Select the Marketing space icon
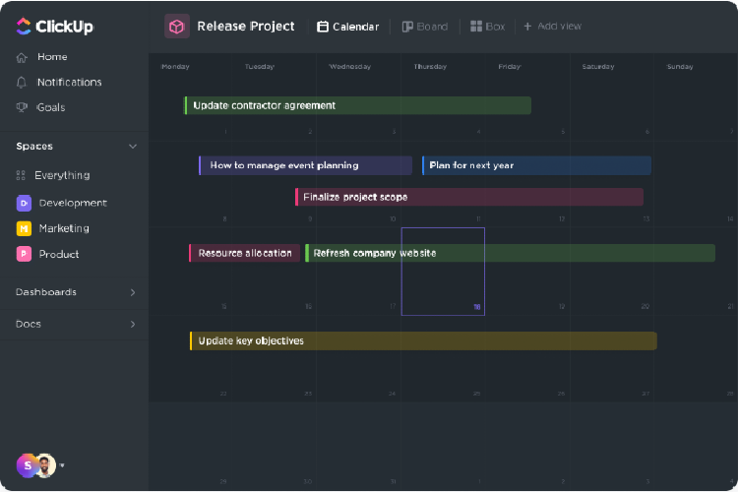738x492 pixels. (24, 228)
